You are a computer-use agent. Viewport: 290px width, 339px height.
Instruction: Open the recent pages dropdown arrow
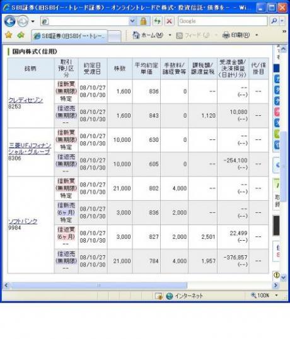coord(33,21)
